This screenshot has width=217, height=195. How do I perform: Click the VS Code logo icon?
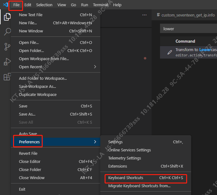[x=5, y=5]
